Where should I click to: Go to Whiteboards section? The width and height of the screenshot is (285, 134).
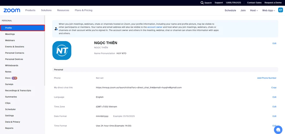(12, 65)
